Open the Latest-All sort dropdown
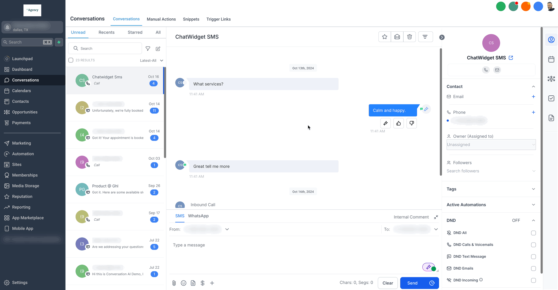 pyautogui.click(x=152, y=60)
